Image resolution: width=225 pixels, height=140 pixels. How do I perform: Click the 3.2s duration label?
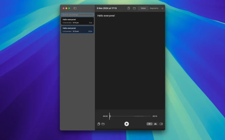tap(91, 23)
